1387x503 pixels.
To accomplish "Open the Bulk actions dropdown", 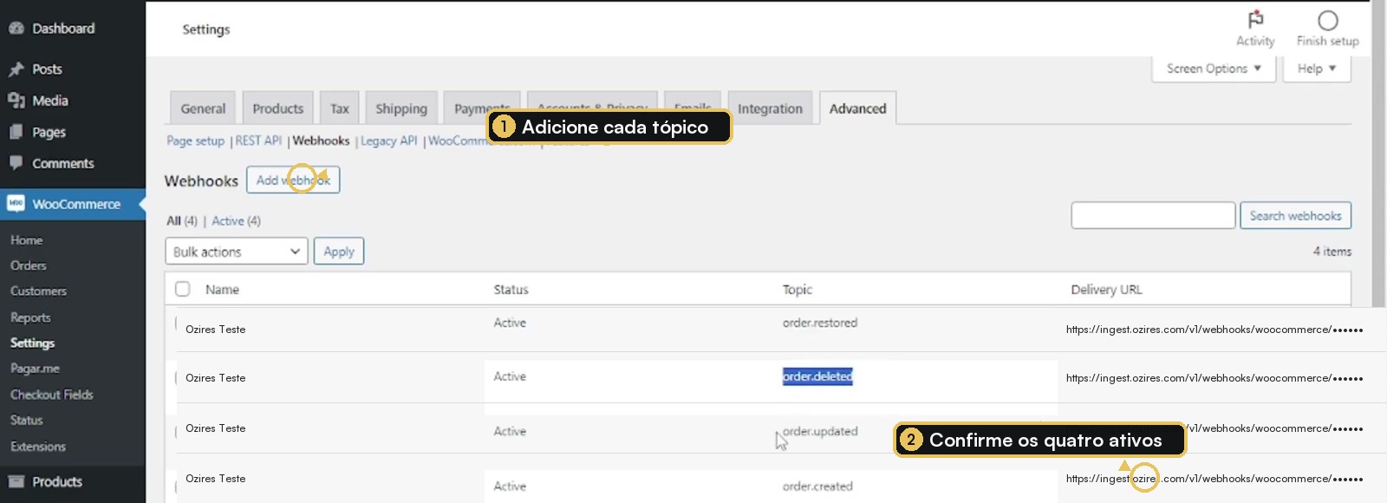I will coord(236,251).
